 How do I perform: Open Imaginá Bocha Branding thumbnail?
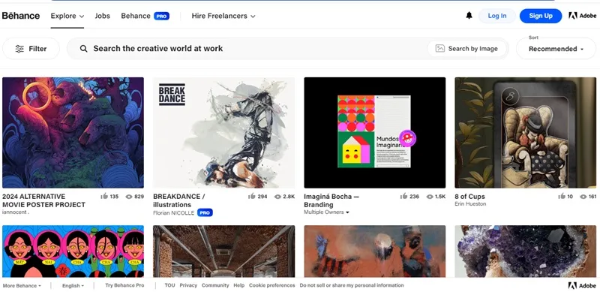pyautogui.click(x=374, y=133)
